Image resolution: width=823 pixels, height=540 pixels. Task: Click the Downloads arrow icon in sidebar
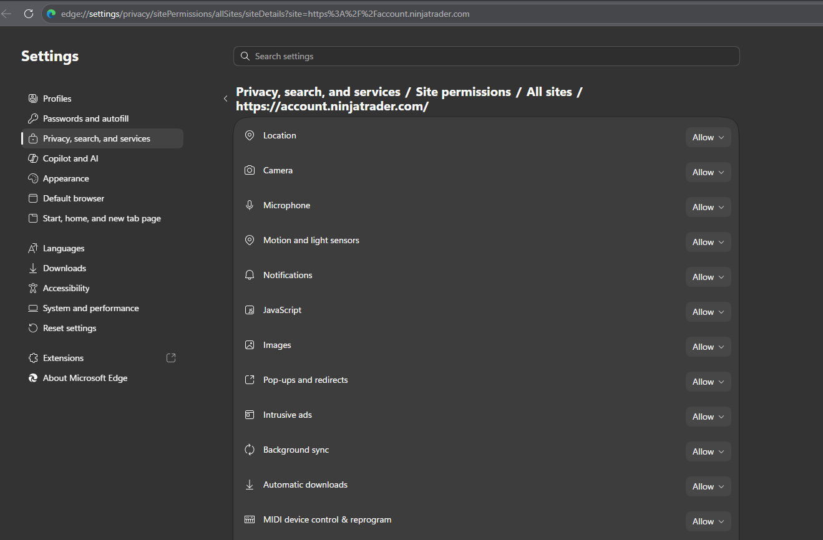33,268
